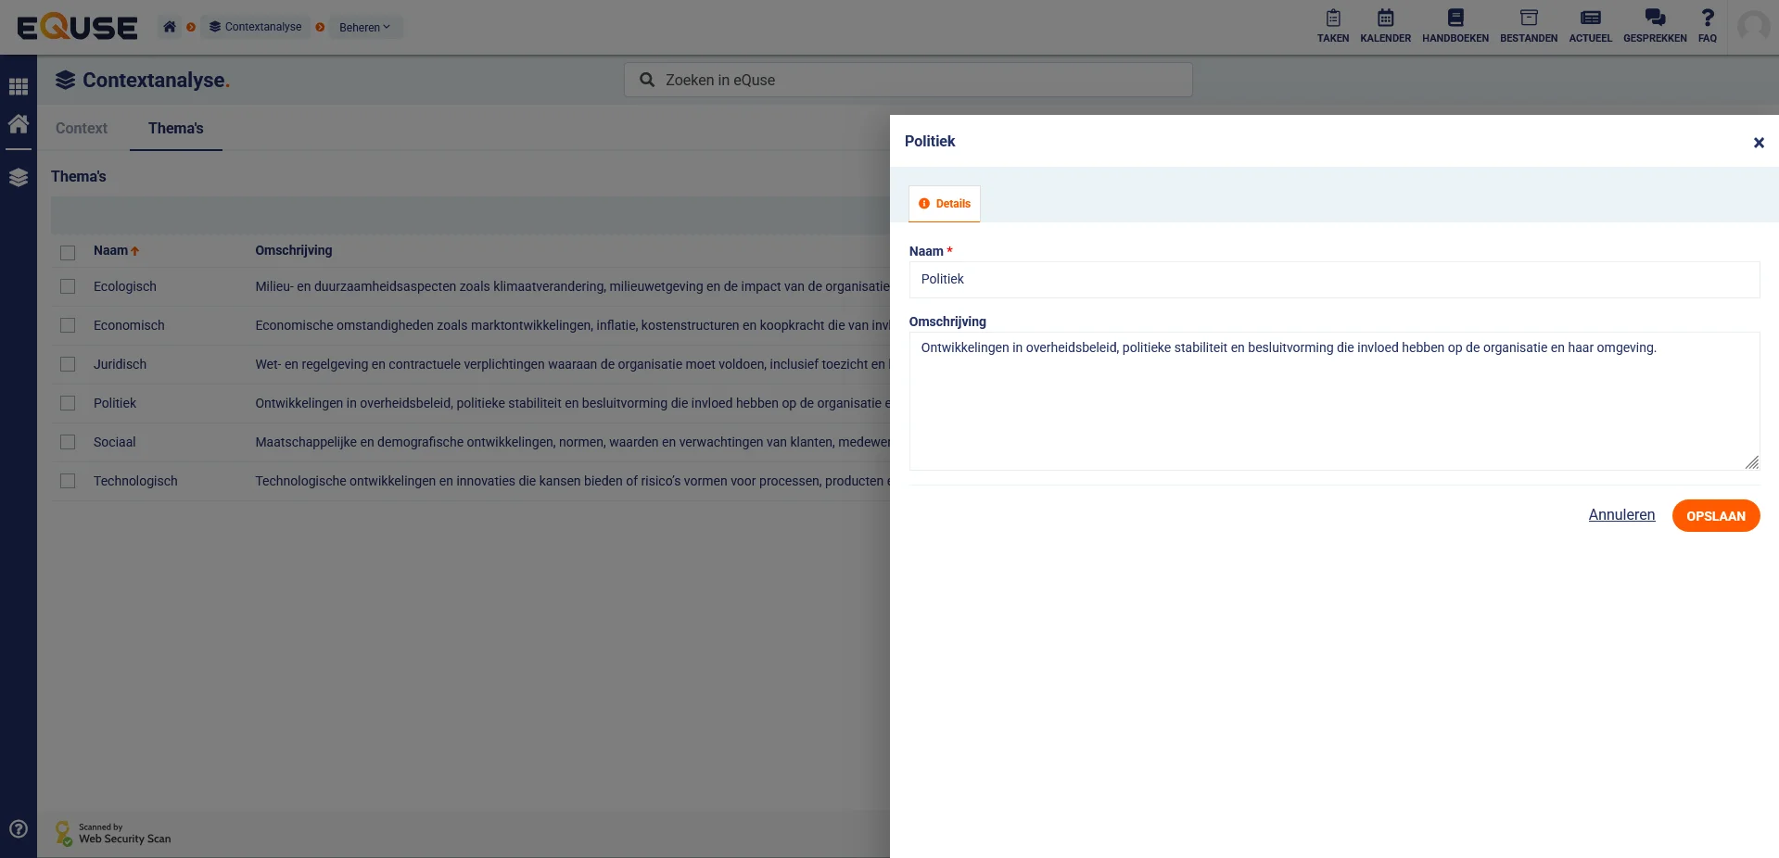Select the Details tab in Politiek panel
The image size is (1779, 858).
945,204
